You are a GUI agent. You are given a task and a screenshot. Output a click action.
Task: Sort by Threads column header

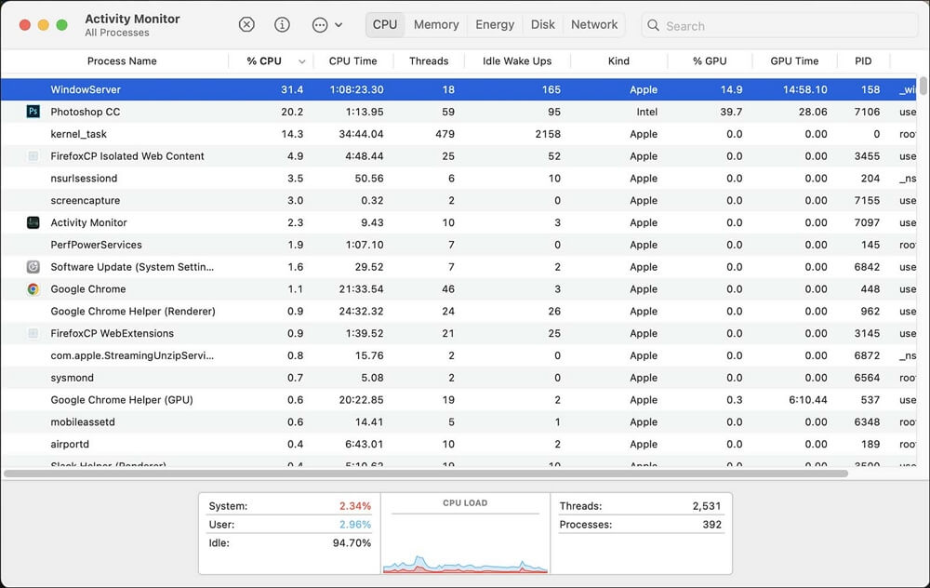[429, 61]
